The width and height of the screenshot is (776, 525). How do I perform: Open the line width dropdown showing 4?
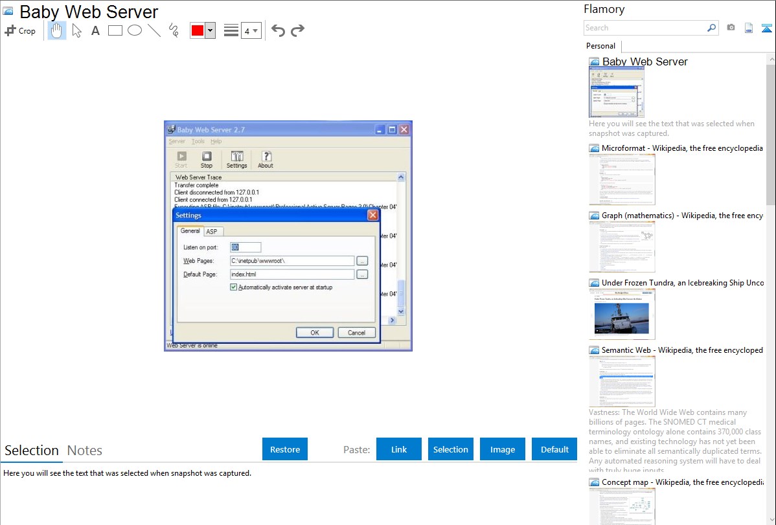point(251,30)
